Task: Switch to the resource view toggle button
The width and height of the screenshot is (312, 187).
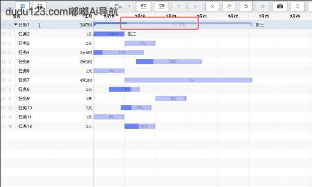Action: click(40, 6)
